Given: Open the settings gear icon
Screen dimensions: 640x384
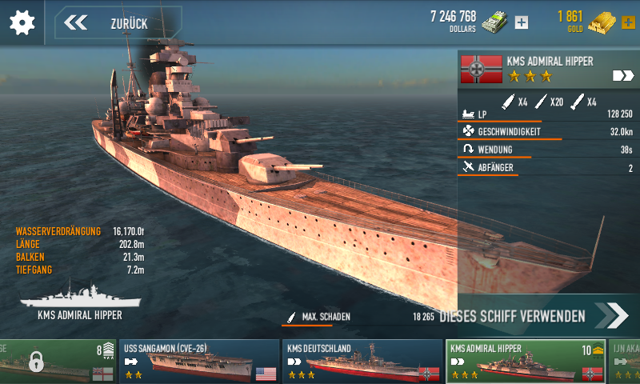Looking at the screenshot, I should pos(22,22).
